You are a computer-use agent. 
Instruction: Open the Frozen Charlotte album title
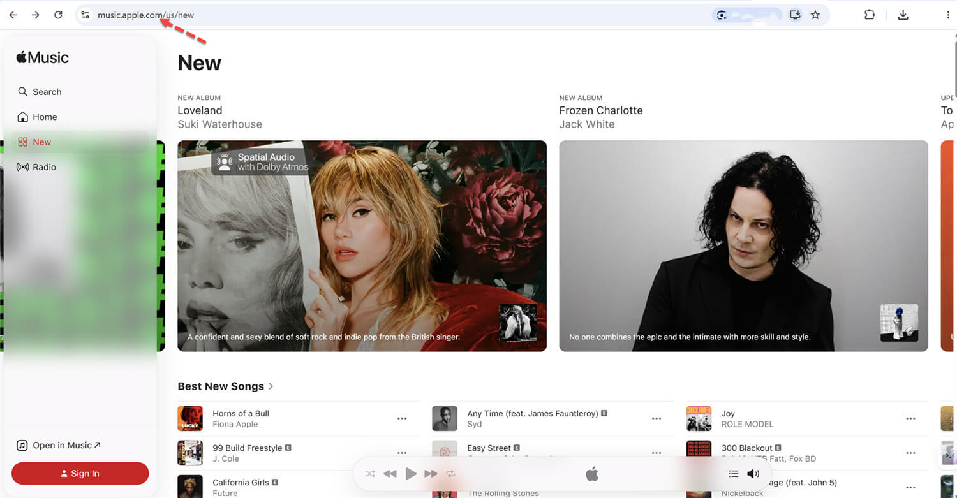pyautogui.click(x=601, y=110)
